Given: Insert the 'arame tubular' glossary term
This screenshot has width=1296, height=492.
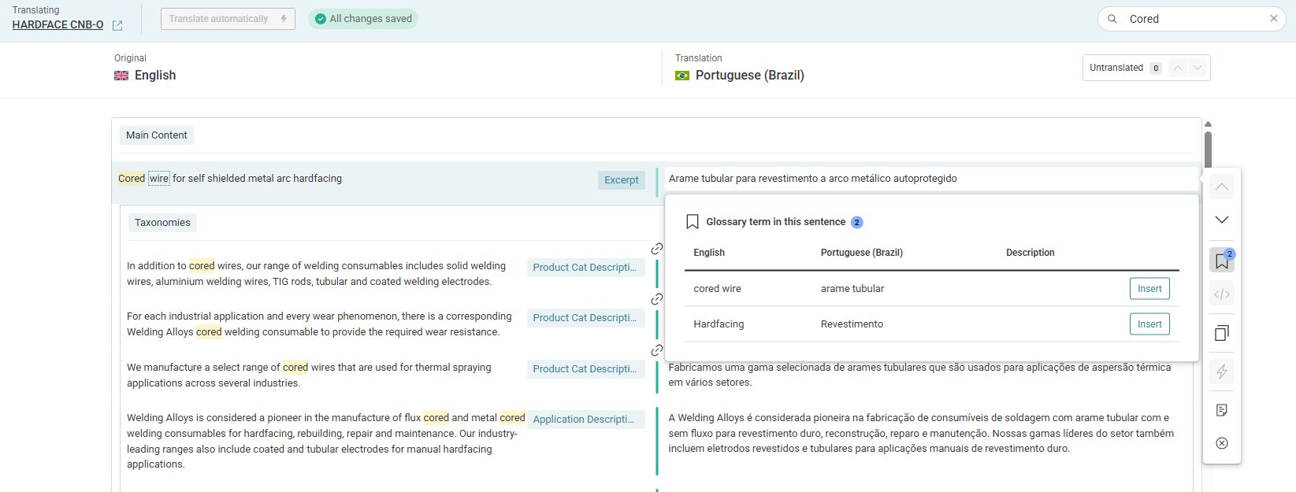Looking at the screenshot, I should [x=1149, y=289].
